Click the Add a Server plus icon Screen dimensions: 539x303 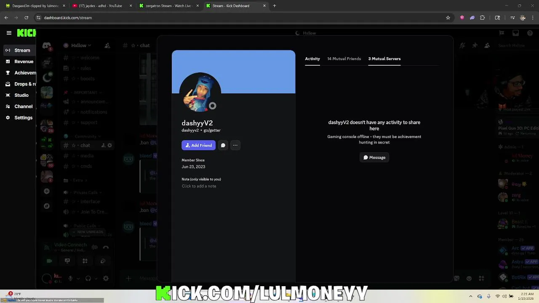[47, 191]
